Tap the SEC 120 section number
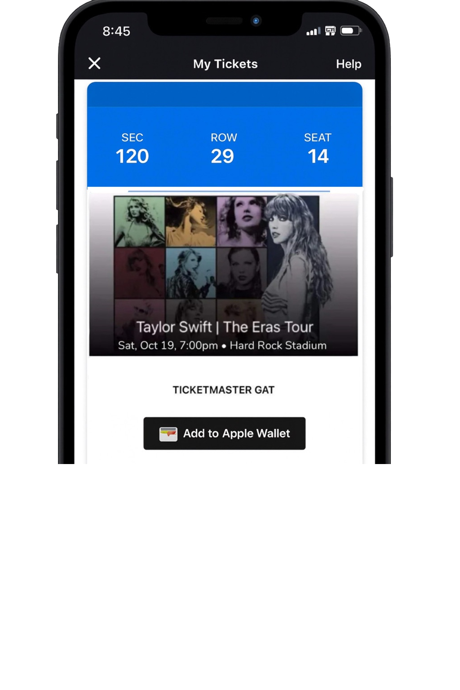 tap(132, 156)
